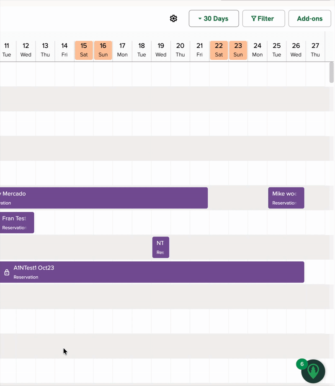Click Monday 17 date column header
Viewport: 335px width, 386px height.
122,50
